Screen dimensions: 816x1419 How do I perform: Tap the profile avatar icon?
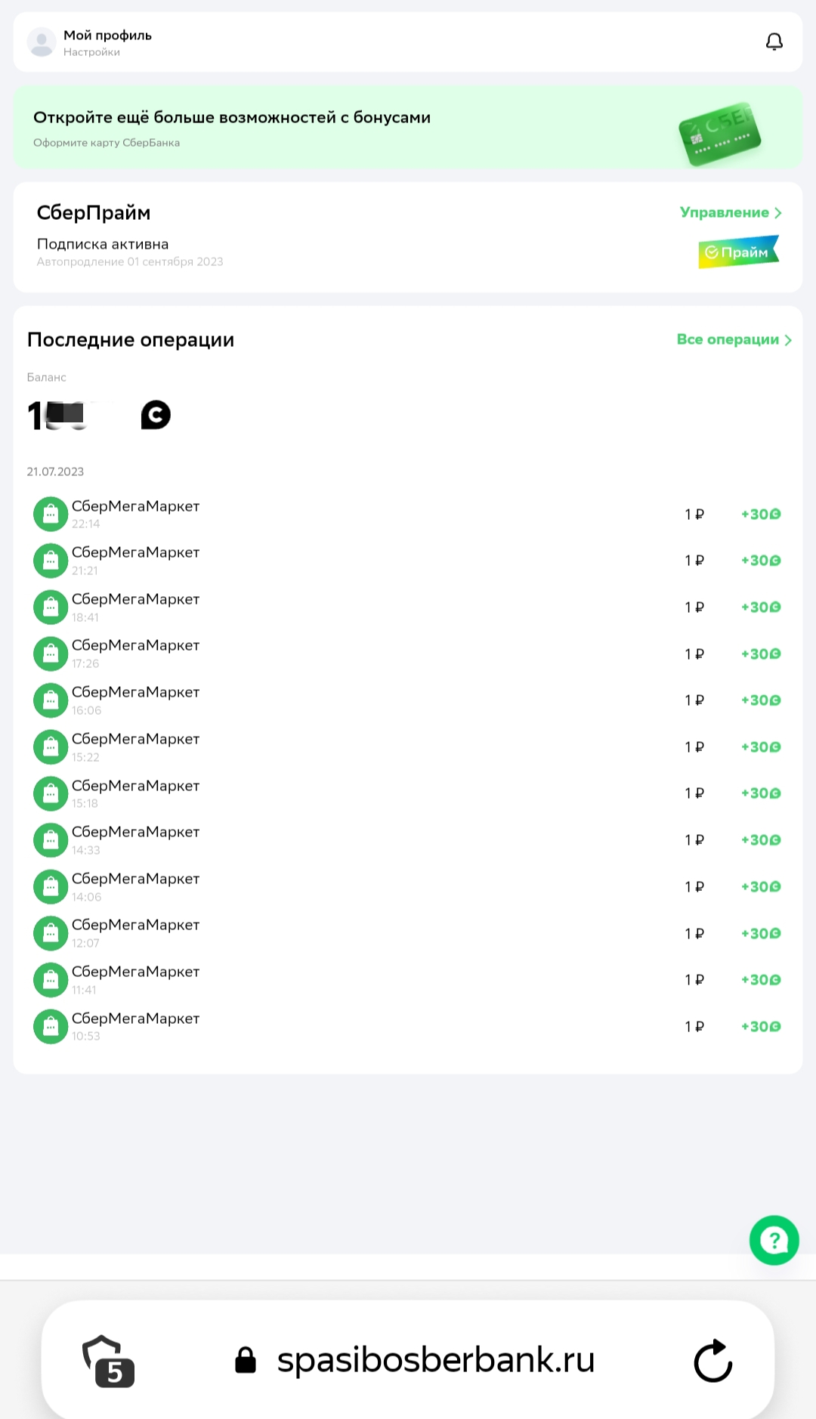click(x=42, y=42)
